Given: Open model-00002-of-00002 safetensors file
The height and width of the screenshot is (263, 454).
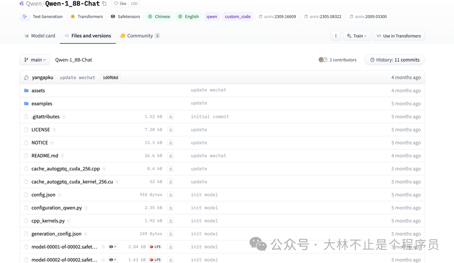Looking at the screenshot, I should click(64, 260).
